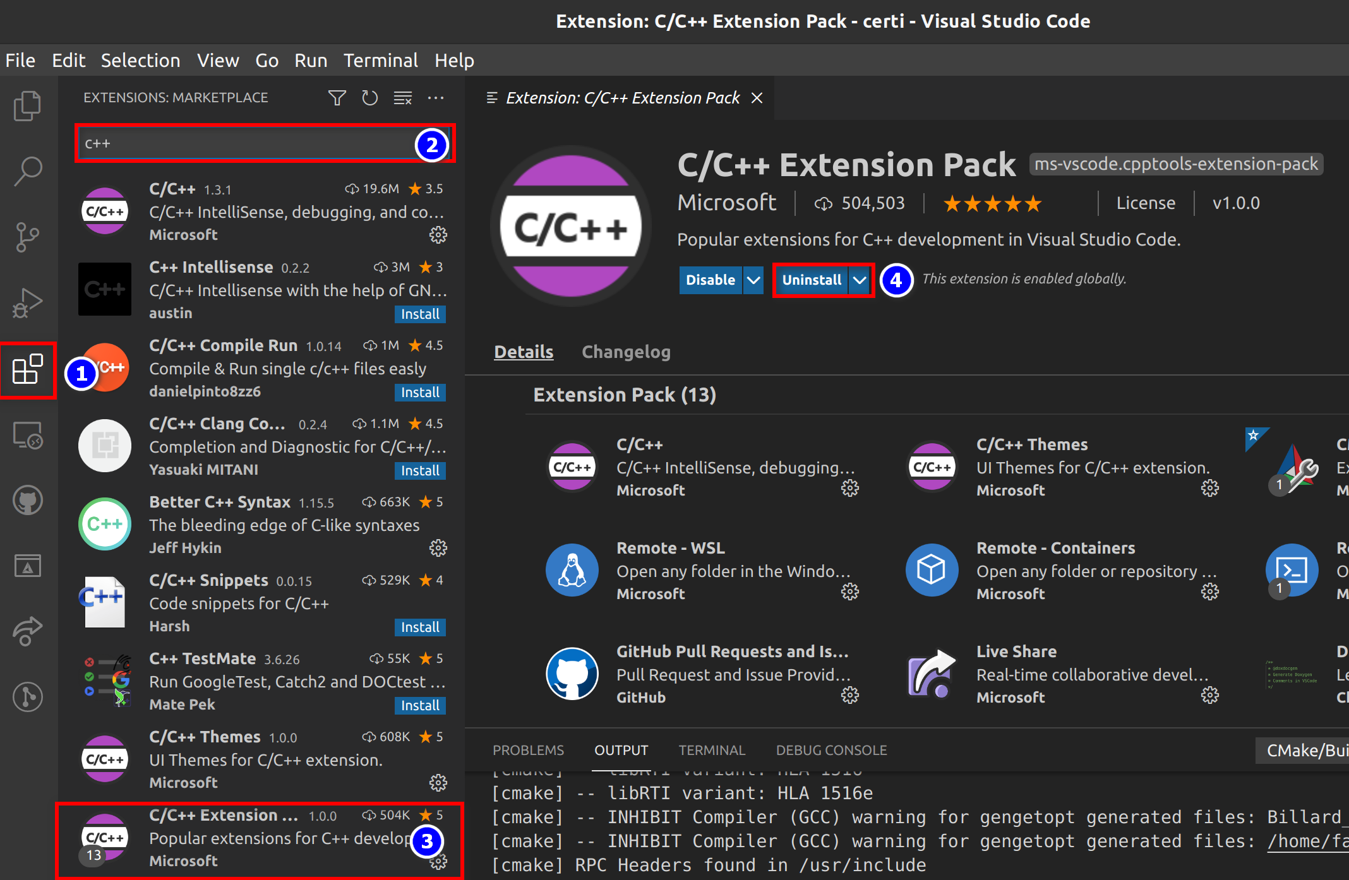Open the Search view in activity bar

point(27,171)
